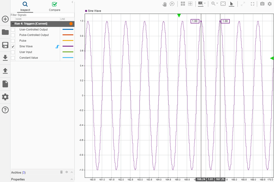Collapse the left panel with the chevron

(x=72, y=2)
